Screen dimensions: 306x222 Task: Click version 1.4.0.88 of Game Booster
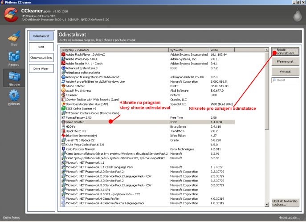point(216,122)
